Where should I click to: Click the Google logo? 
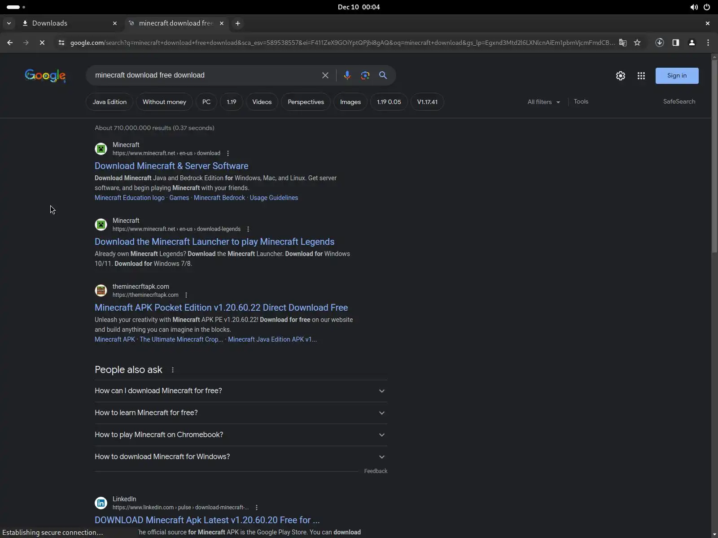45,75
